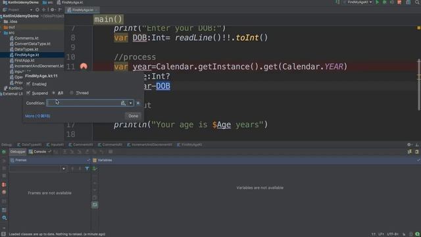Select the DataTypesKt debug session tab

[29, 145]
